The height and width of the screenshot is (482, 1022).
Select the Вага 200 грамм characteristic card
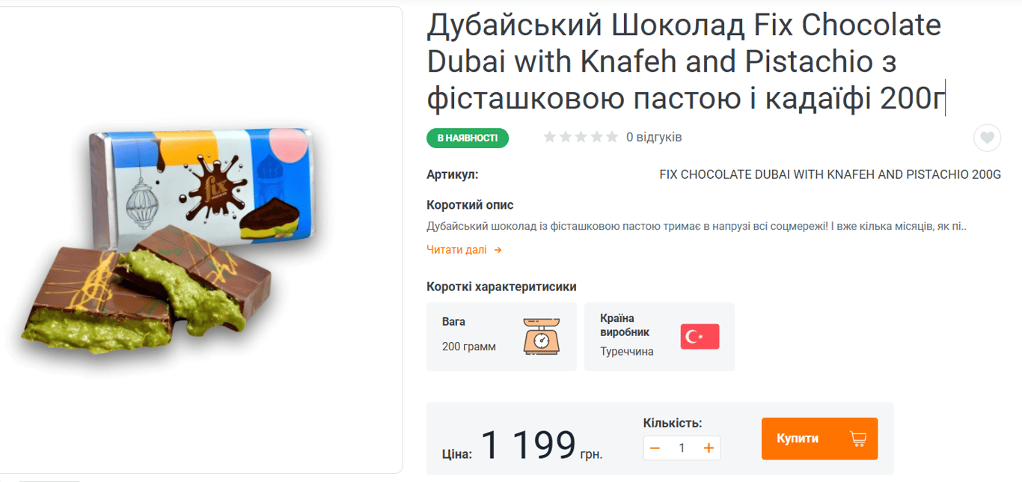[501, 337]
